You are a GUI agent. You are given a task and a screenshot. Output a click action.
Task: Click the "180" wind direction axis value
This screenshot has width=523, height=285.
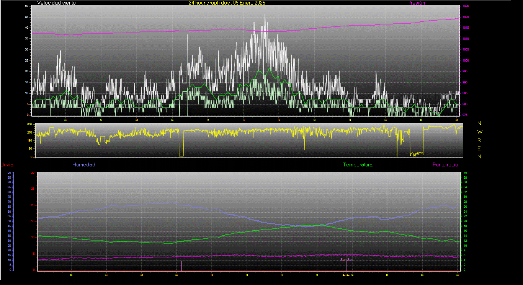click(29, 140)
